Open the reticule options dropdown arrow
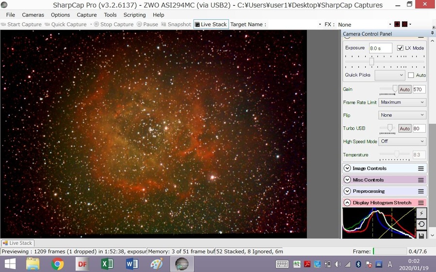This screenshot has height=272, width=436. pyautogui.click(x=410, y=24)
